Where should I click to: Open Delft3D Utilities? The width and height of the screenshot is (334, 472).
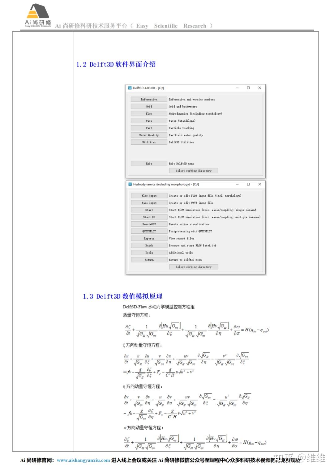(x=149, y=142)
